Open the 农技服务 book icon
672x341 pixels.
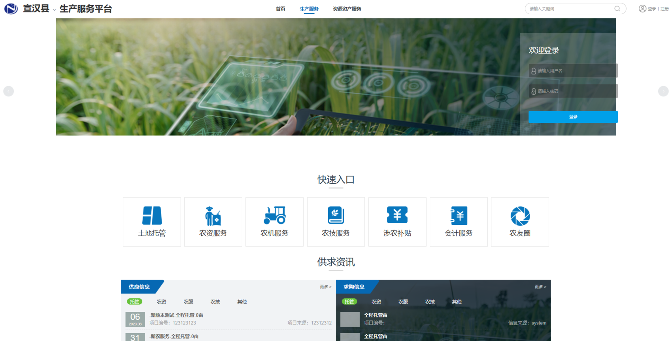coord(336,216)
